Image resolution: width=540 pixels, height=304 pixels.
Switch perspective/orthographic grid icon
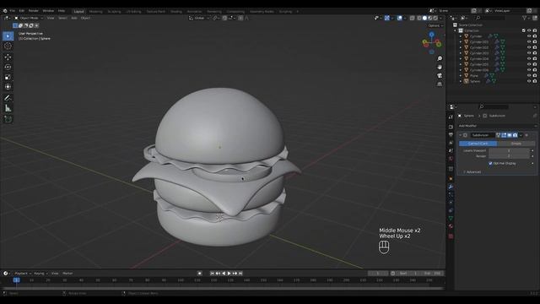pyautogui.click(x=440, y=84)
